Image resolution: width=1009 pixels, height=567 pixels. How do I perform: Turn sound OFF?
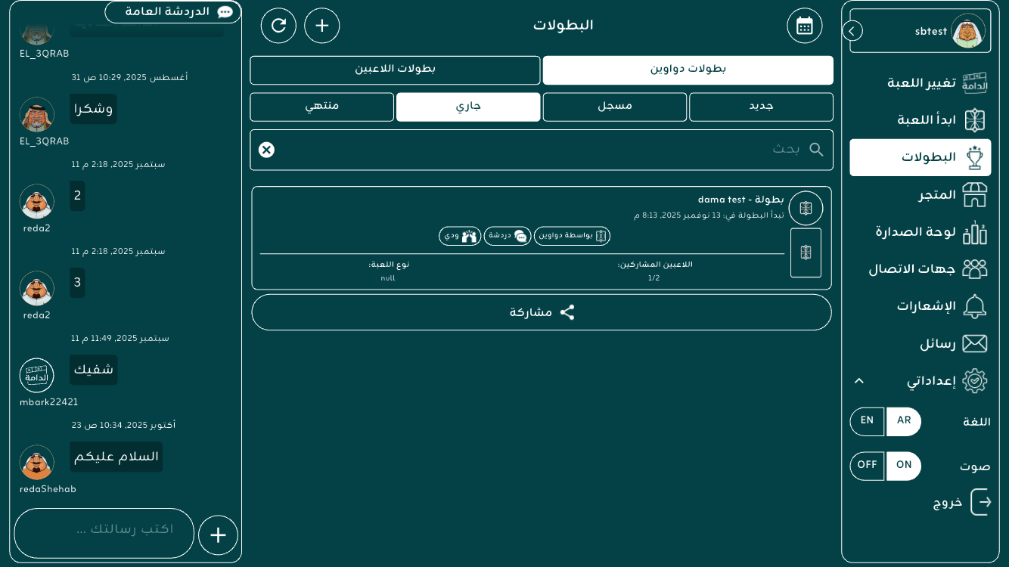pyautogui.click(x=867, y=466)
